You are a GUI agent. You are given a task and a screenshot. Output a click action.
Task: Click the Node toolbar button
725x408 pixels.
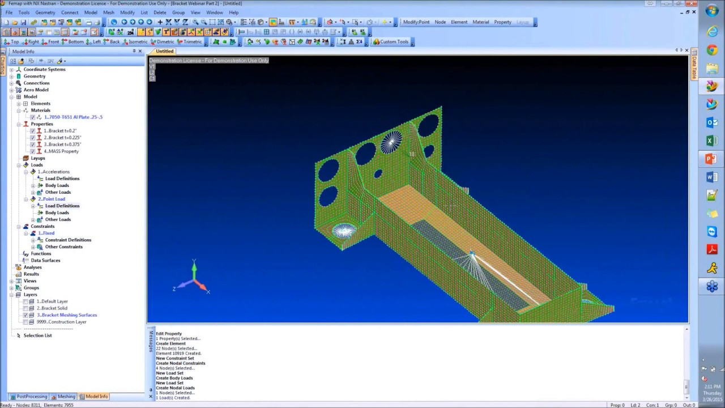click(x=440, y=22)
